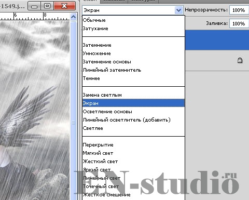Open the blend mode dropdown showing Экран
249x200 pixels.
(x=133, y=10)
